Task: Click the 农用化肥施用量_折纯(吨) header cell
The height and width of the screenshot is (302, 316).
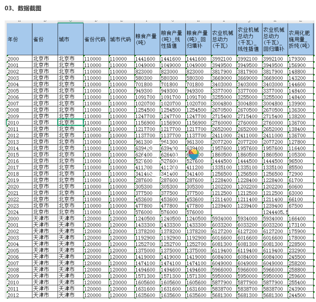Action: (301, 39)
